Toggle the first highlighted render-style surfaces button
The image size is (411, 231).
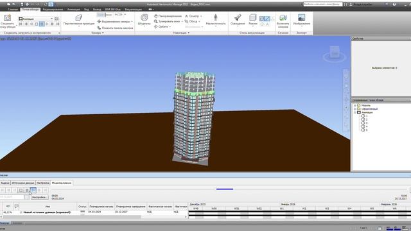point(261,19)
